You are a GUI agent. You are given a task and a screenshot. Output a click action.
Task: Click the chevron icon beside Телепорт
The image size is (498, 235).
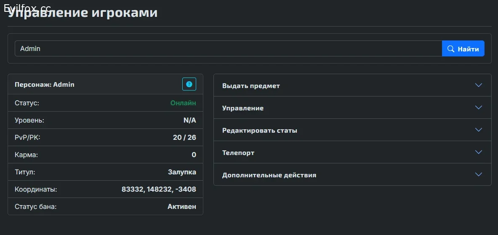[x=479, y=152]
